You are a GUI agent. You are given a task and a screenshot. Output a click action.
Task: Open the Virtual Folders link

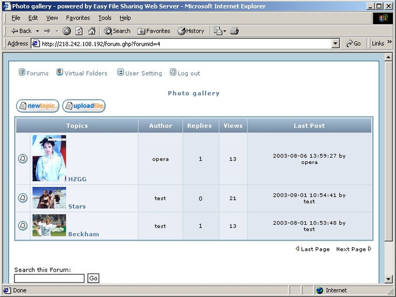pos(86,73)
